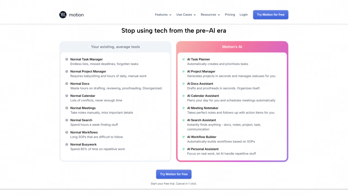Go to the Pricing page

coord(230,15)
